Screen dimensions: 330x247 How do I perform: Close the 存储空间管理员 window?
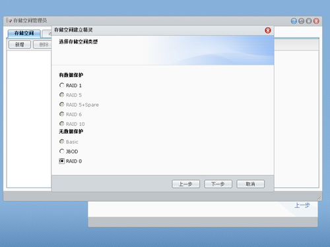point(316,21)
